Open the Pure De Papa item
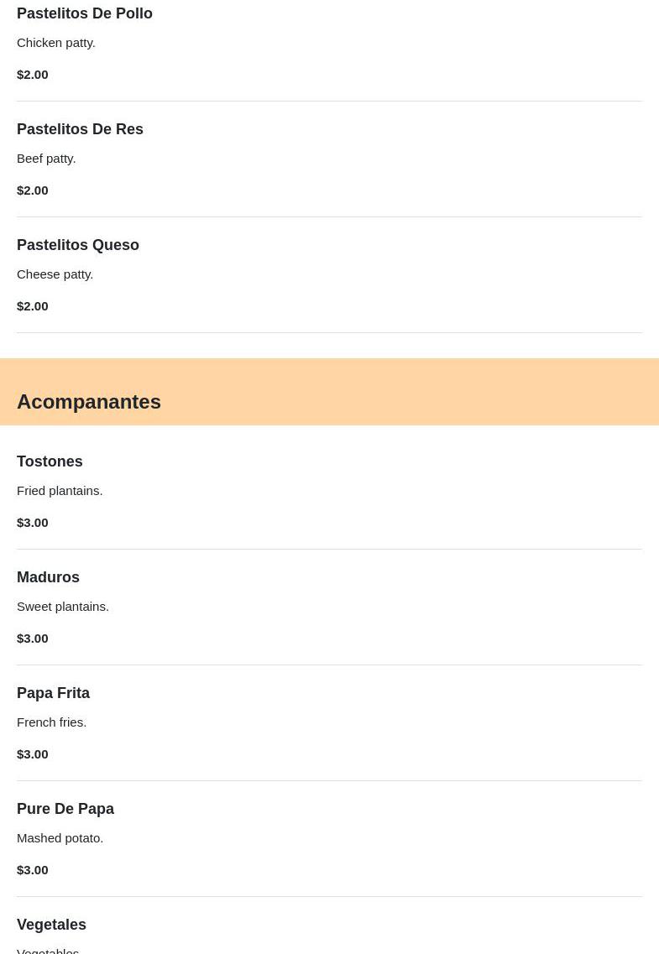659x954 pixels. tap(65, 809)
